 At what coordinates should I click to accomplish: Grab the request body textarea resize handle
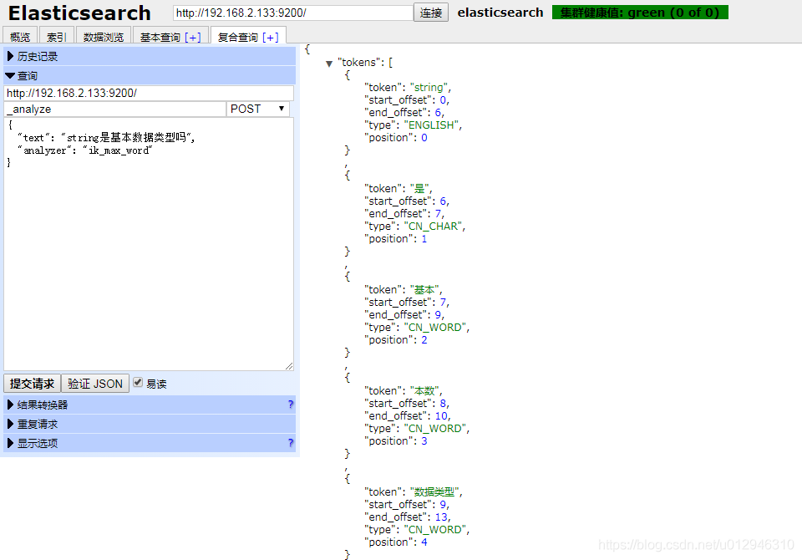290,366
